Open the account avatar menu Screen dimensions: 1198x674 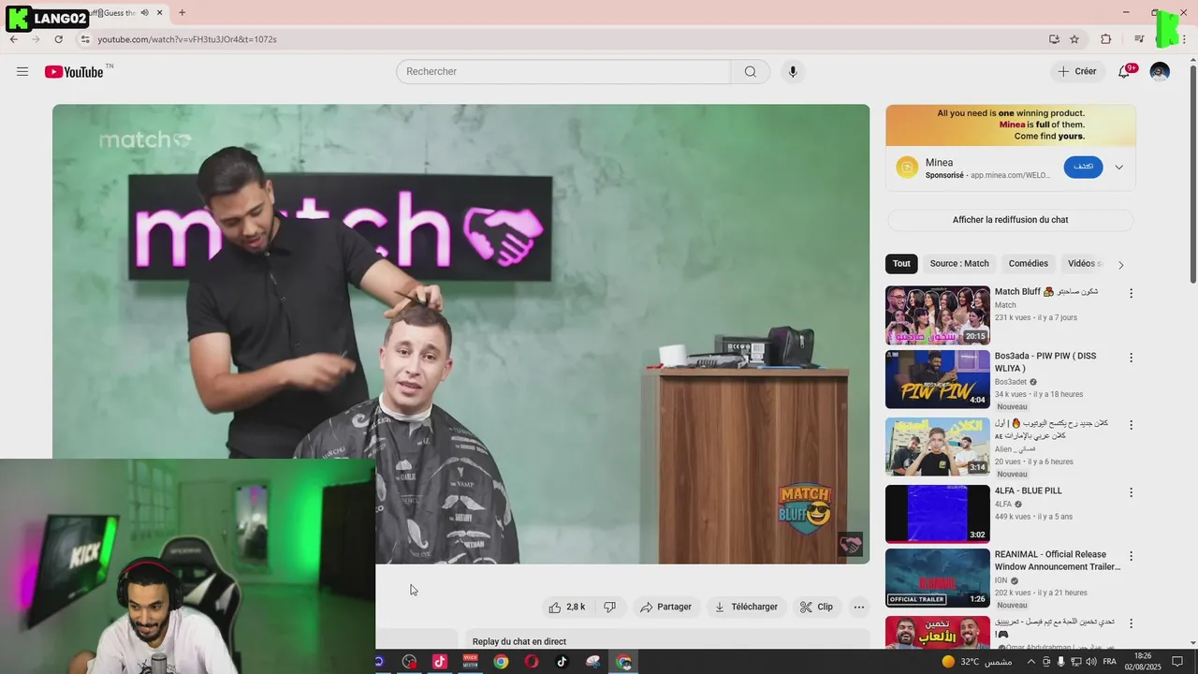tap(1160, 71)
